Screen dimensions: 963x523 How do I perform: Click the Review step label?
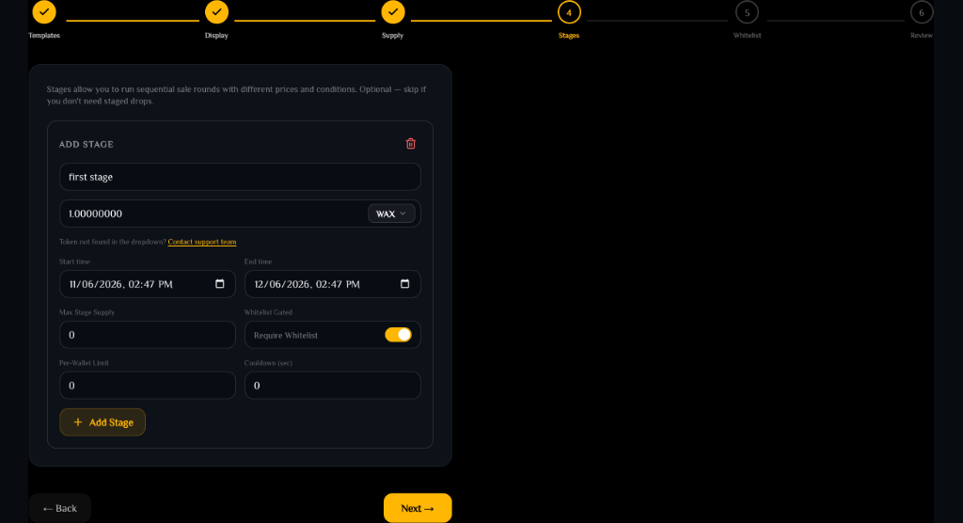[922, 36]
